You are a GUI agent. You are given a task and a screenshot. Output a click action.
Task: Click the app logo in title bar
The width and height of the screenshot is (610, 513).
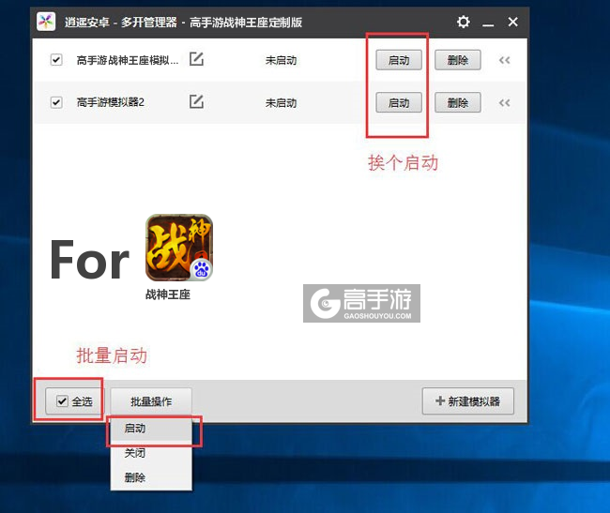click(46, 22)
